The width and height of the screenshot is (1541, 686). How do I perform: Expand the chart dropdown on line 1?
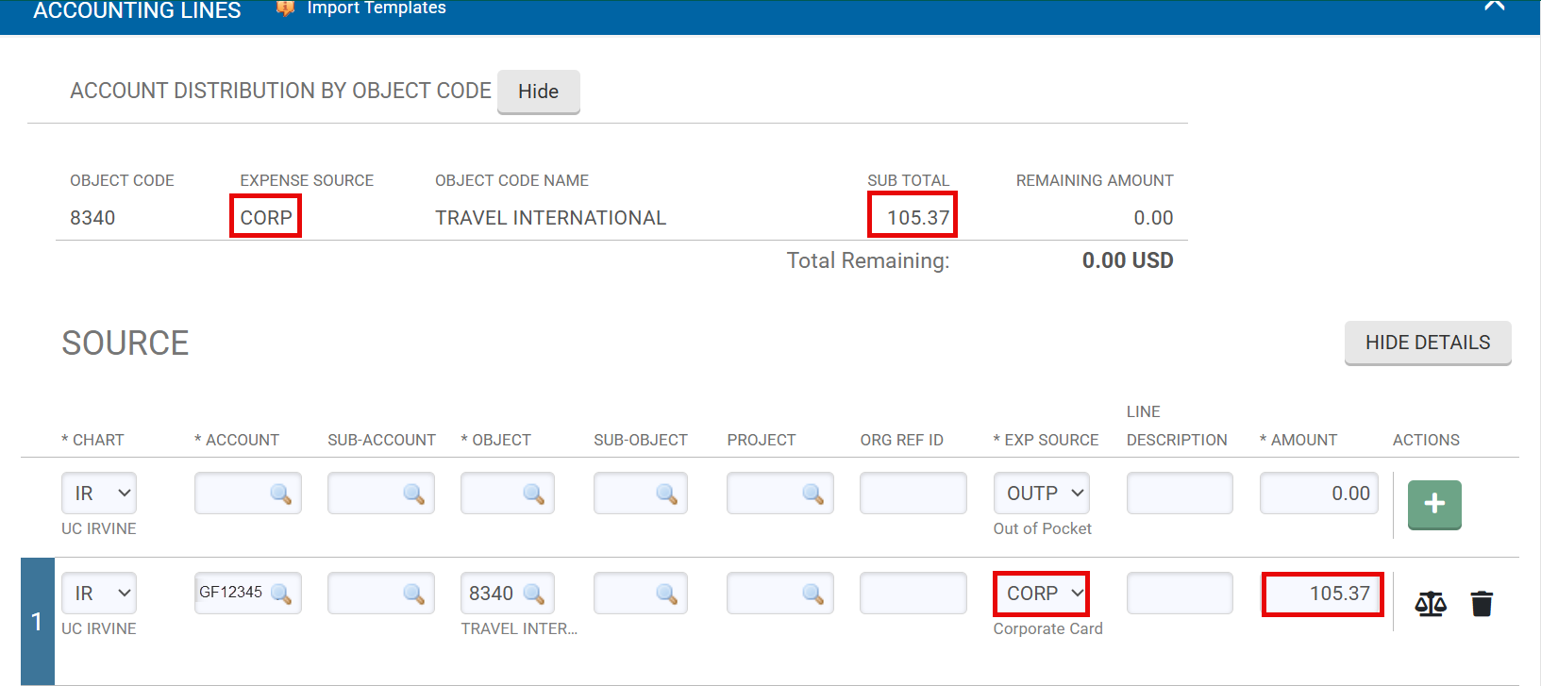[99, 594]
